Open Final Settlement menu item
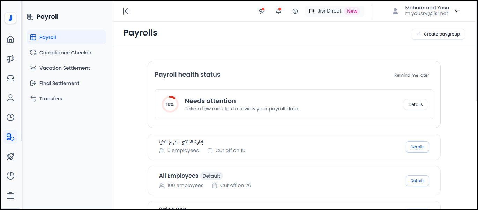This screenshot has width=478, height=210. [59, 83]
